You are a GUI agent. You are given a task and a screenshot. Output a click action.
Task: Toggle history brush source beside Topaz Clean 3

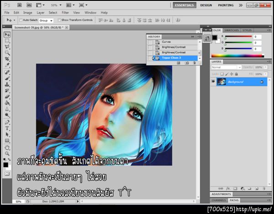[150, 58]
